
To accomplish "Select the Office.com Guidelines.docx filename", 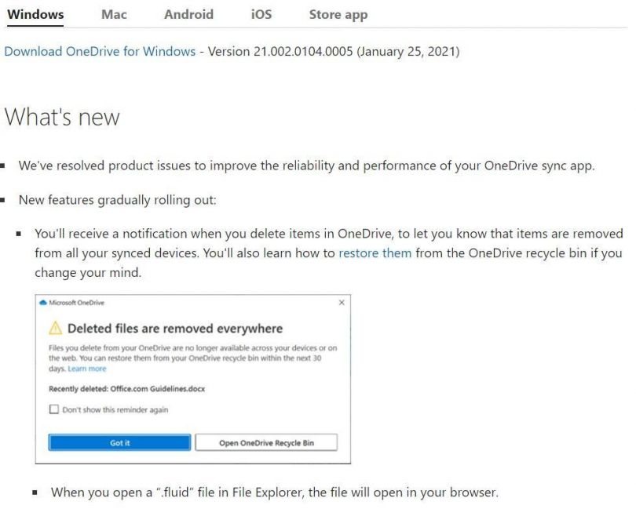I will 157,387.
